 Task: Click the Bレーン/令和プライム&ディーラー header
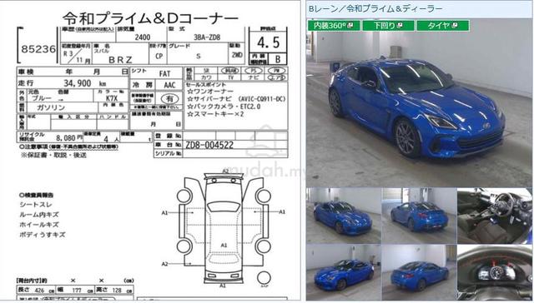click(375, 9)
